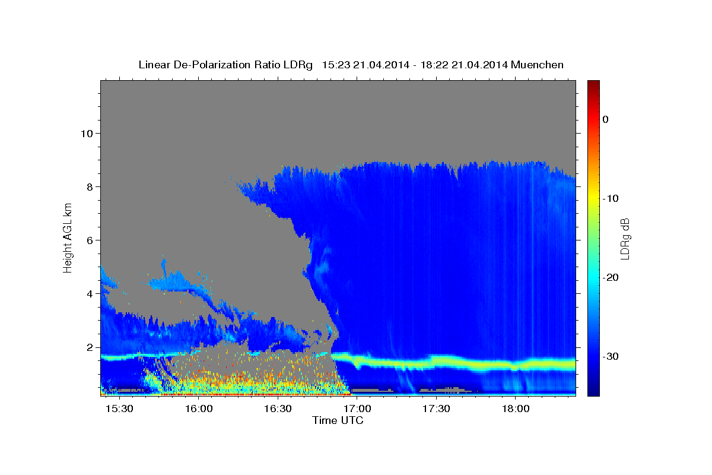Viewport: 712px width, 475px height.
Task: Click the dark red top of the colorbar
Action: pyautogui.click(x=593, y=84)
